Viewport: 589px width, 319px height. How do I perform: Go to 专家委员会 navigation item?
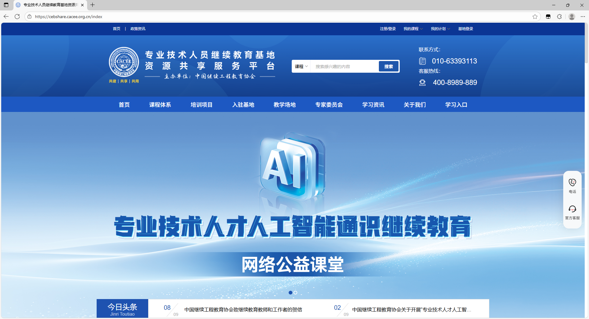pyautogui.click(x=329, y=105)
